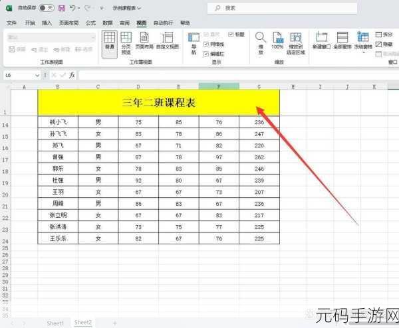This screenshot has width=399, height=328.
Task: Open the 帮助 Help tab
Action: click(x=185, y=23)
